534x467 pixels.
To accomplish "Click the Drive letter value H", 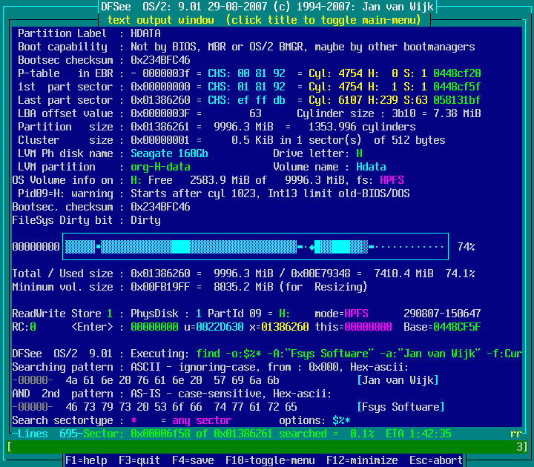I will [359, 153].
